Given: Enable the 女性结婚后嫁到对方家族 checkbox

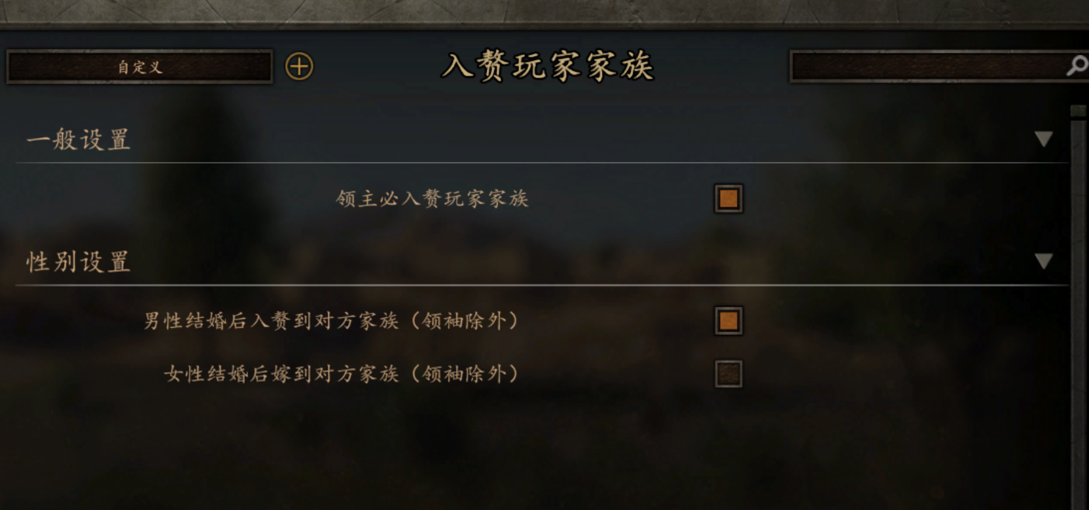Looking at the screenshot, I should click(x=728, y=375).
